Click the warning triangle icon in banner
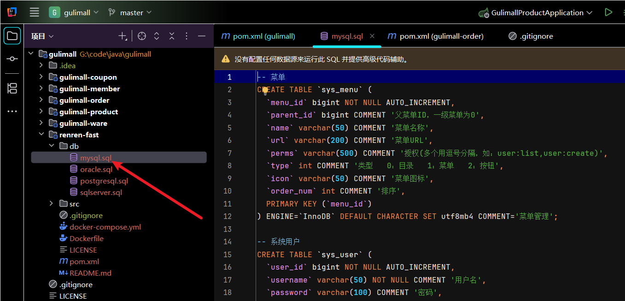 [x=226, y=59]
